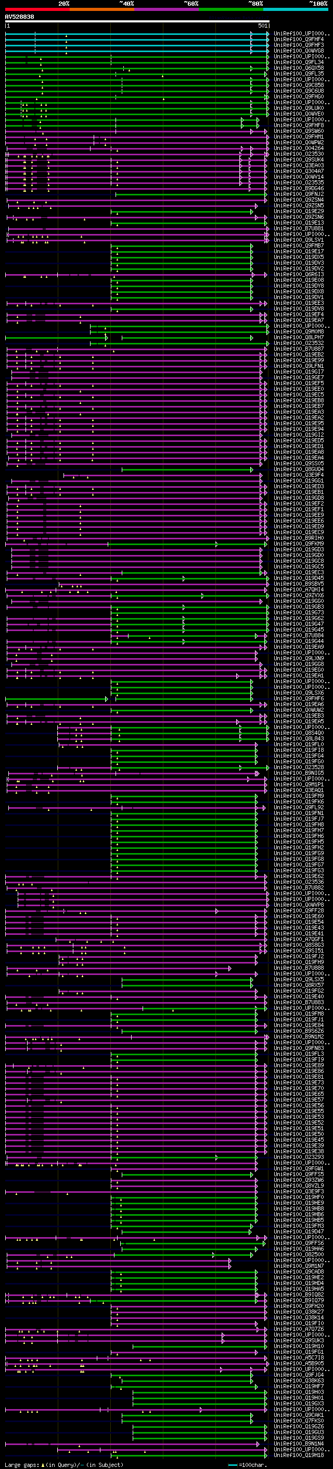
Task: Select label UniRef100_Q93ZW6
Action: click(299, 1180)
